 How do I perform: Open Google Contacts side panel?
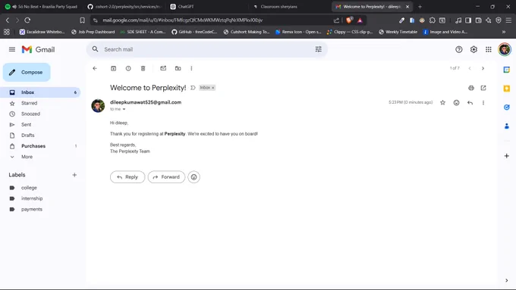[x=506, y=126]
